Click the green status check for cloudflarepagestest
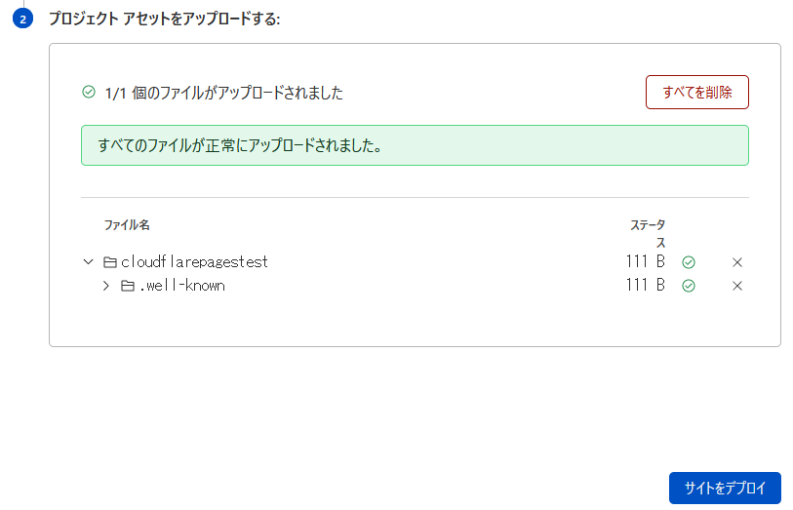 (x=689, y=262)
